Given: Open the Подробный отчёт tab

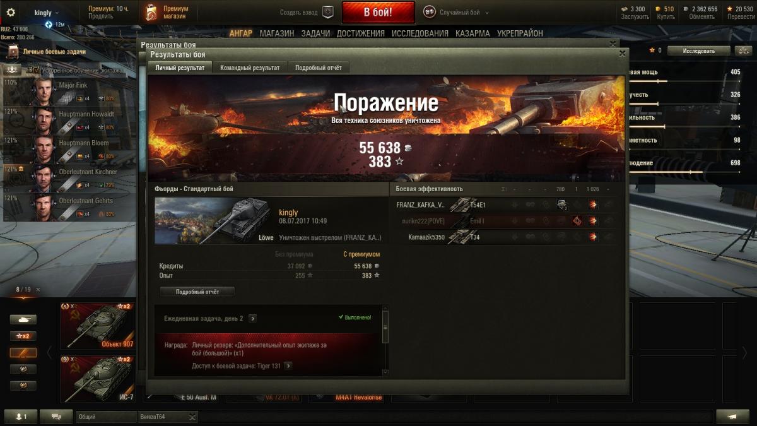Looking at the screenshot, I should [x=319, y=68].
